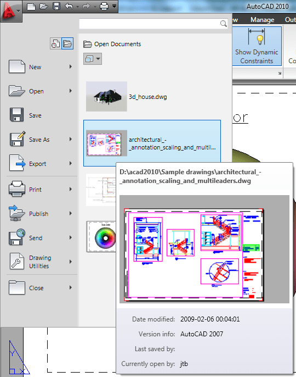Viewport: 296px width, 377px height.
Task: Expand the Save As submenu arrow
Action: coord(71,139)
